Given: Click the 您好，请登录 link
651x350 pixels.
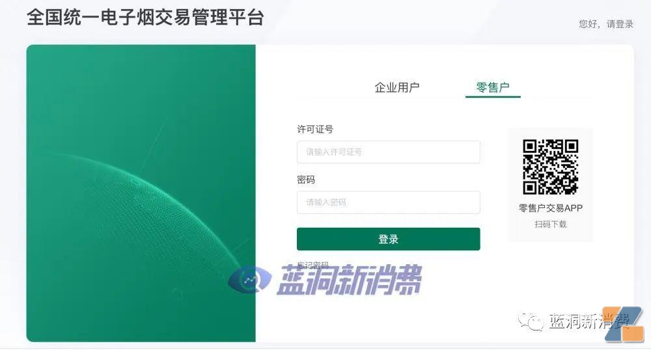Looking at the screenshot, I should click(606, 24).
